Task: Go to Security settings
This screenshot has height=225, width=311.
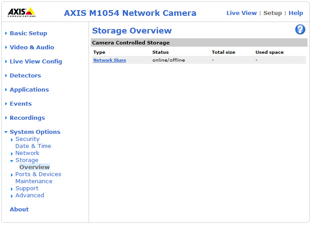Action: (x=27, y=139)
